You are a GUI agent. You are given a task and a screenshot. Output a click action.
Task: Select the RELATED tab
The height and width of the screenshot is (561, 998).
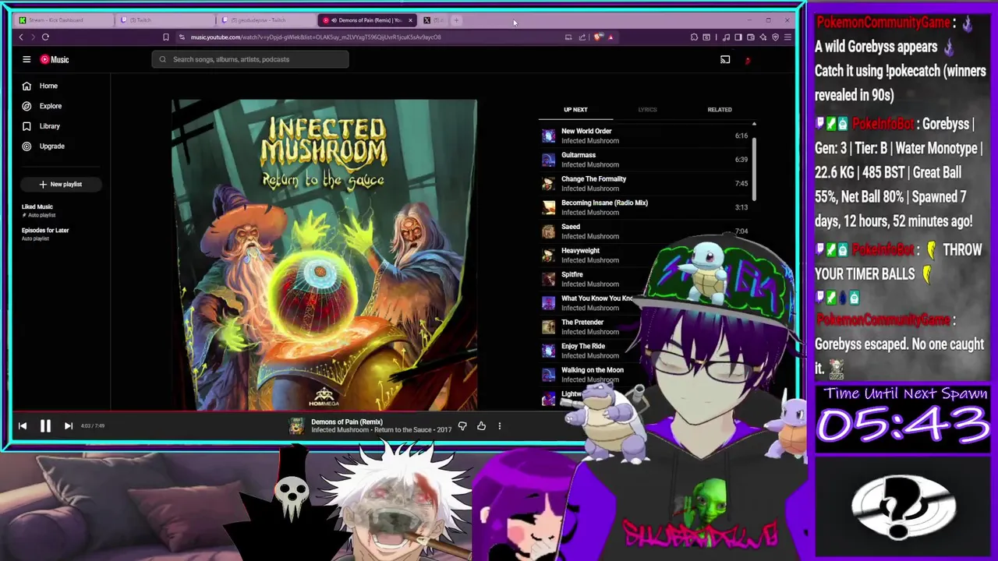click(x=720, y=110)
